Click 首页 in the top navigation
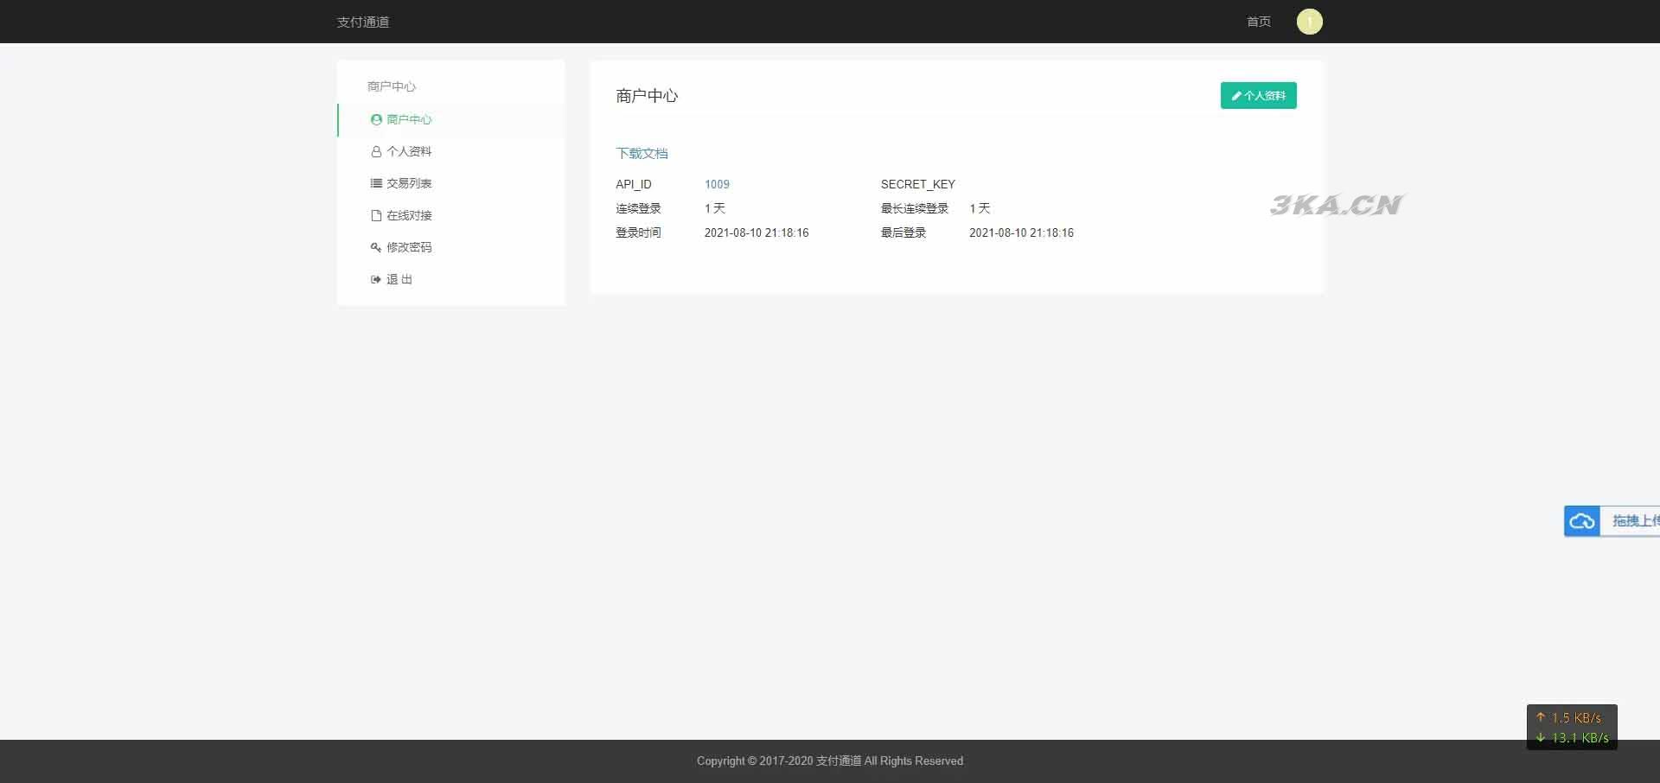Screen dimensions: 1660x783 [x=1259, y=22]
